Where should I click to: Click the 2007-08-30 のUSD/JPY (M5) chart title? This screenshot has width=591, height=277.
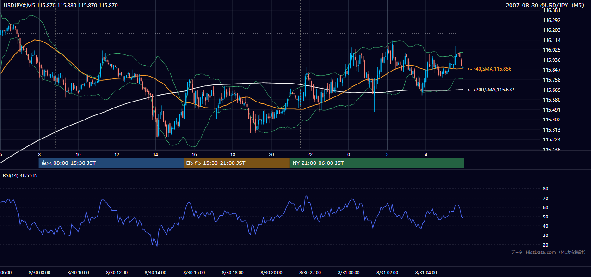coord(546,6)
